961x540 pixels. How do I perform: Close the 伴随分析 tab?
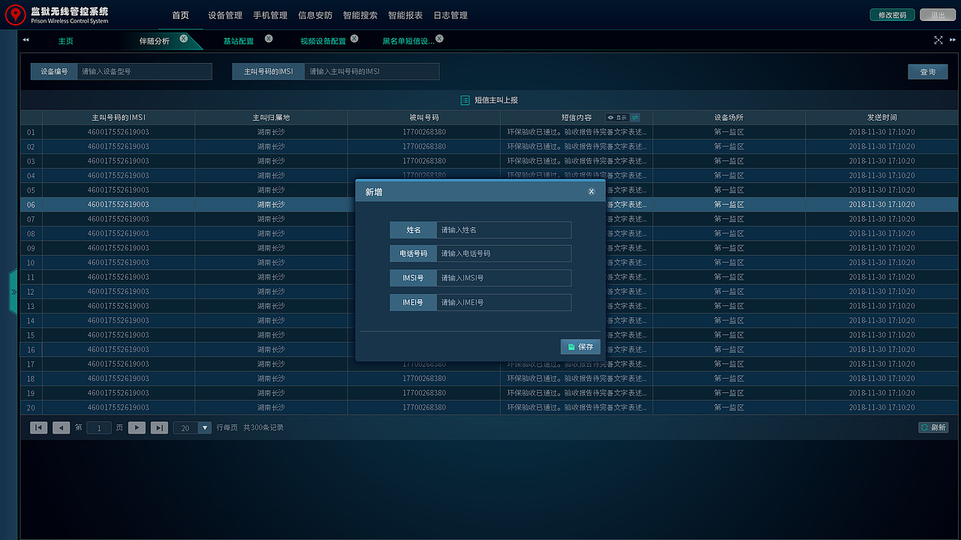183,38
